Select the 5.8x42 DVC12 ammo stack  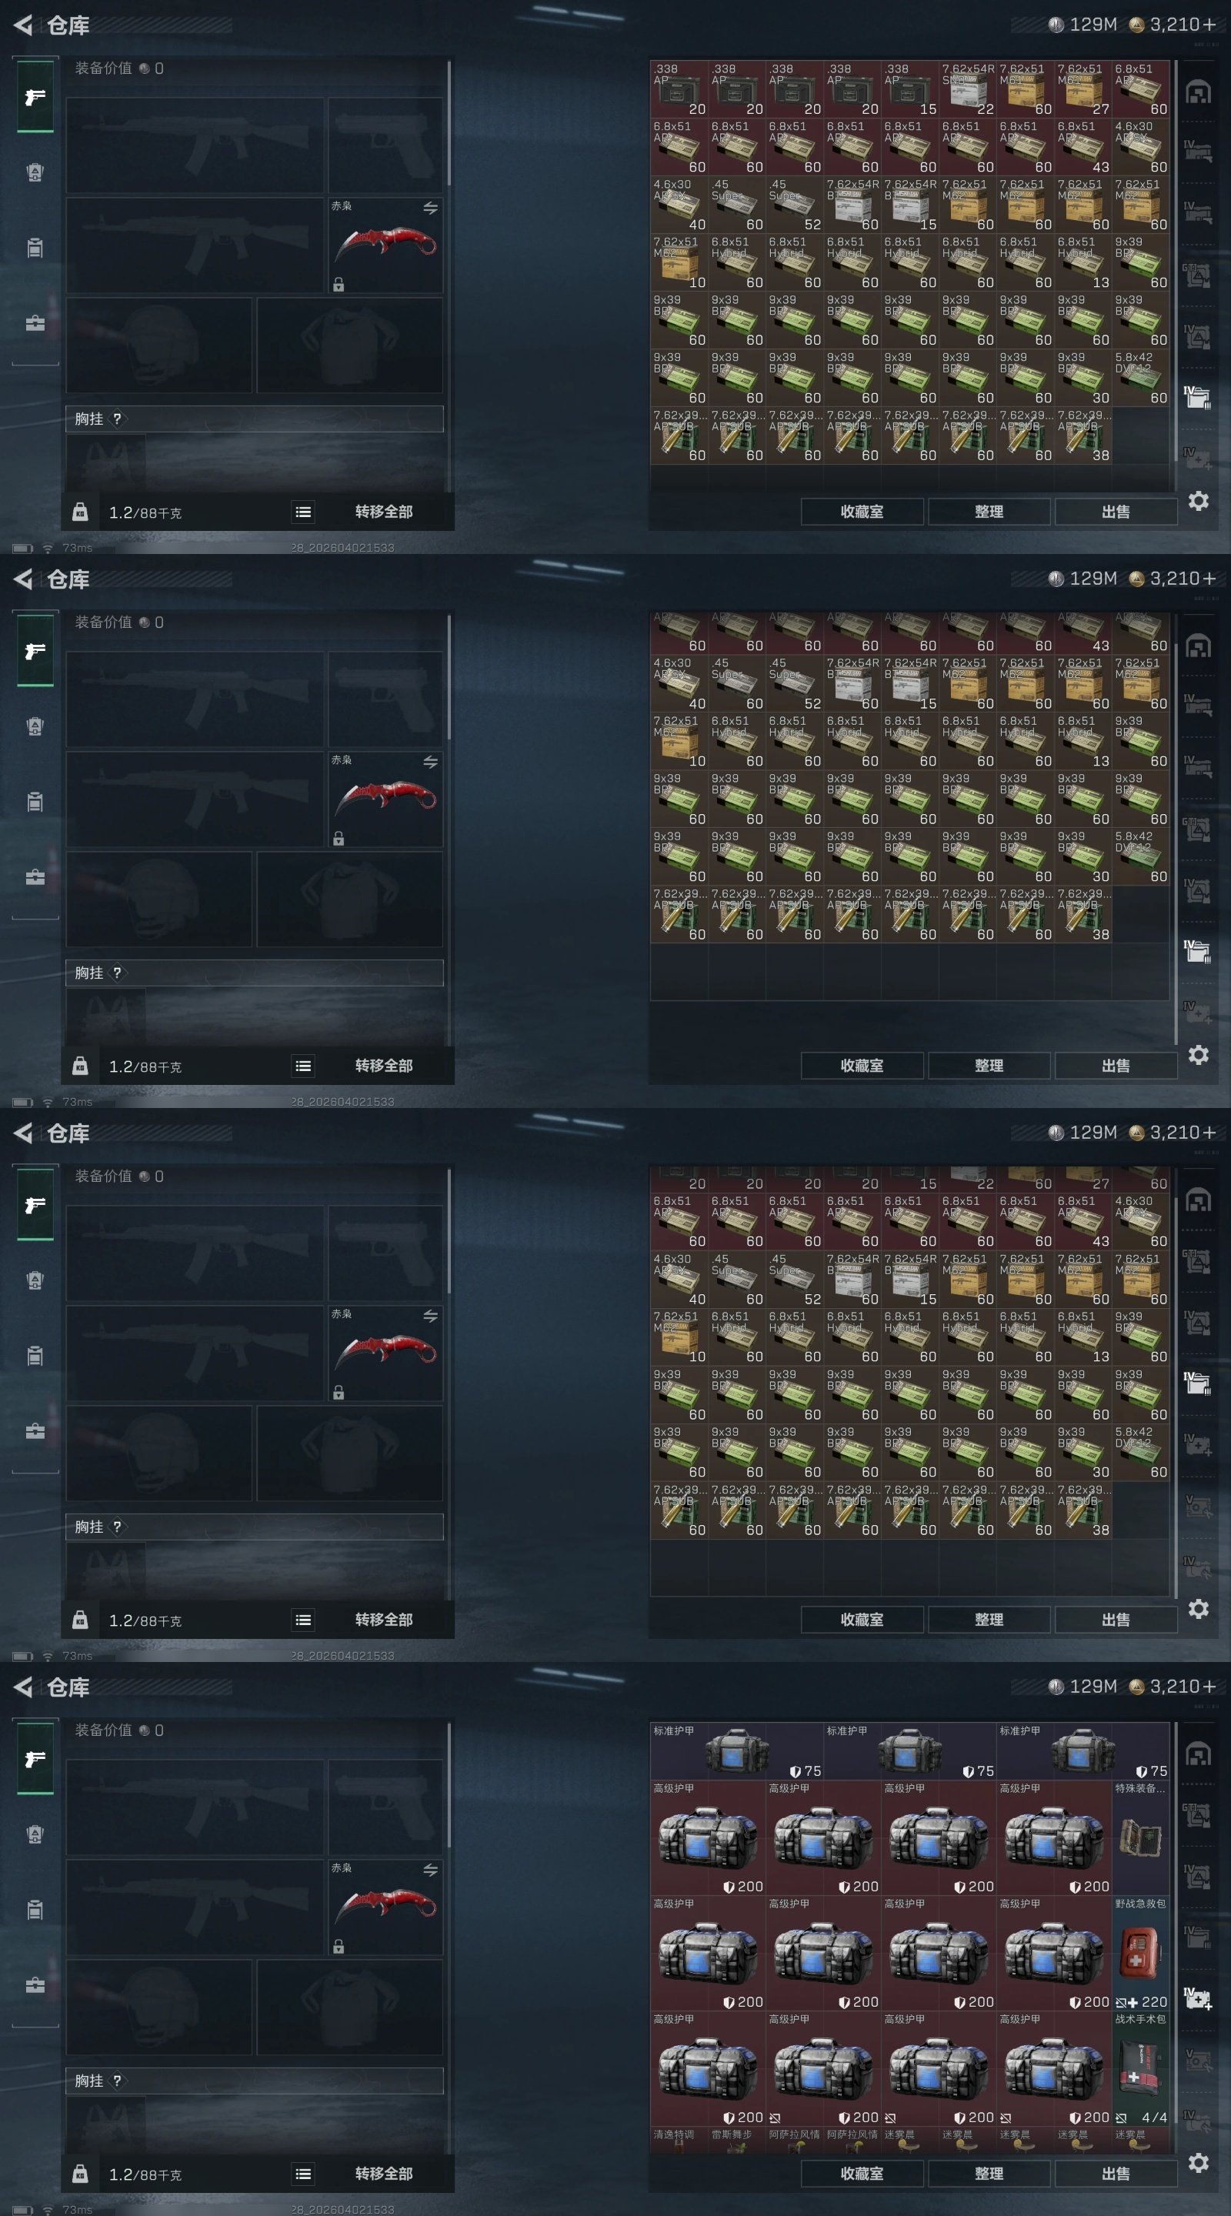[1141, 378]
